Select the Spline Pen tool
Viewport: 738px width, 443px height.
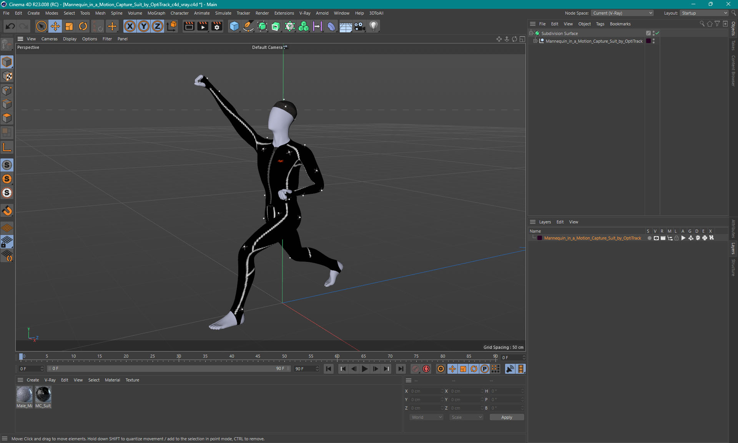[x=248, y=26]
